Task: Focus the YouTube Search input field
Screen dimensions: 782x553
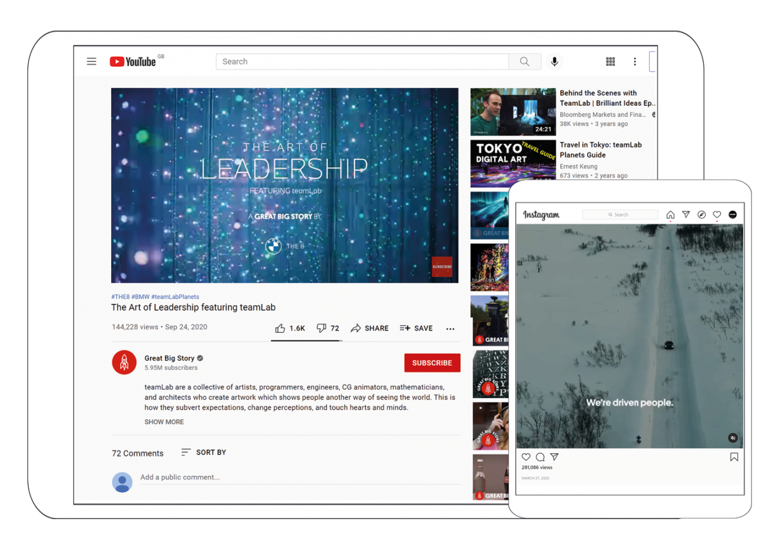Action: pos(362,62)
